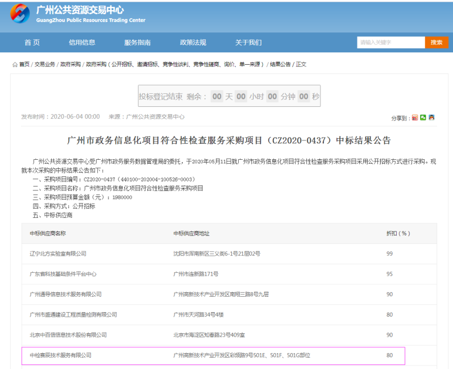
Task: Click the budget amount 1980000
Action: (122, 197)
